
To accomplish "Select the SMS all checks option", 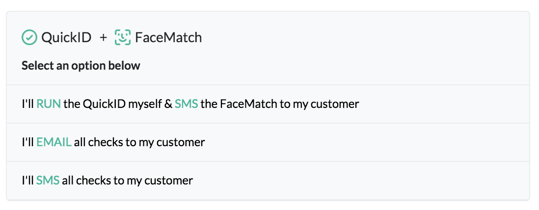I will point(268,181).
